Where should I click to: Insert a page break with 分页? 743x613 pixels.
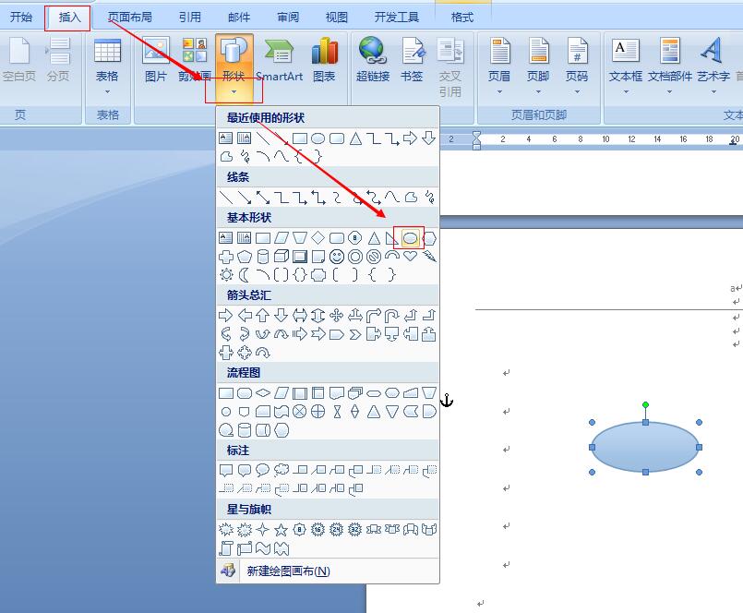click(58, 59)
